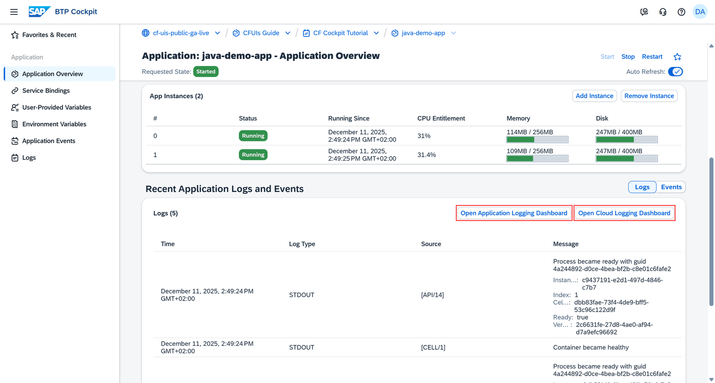The height and width of the screenshot is (383, 715).
Task: Click the App Instances (2) heading
Action: coord(176,96)
